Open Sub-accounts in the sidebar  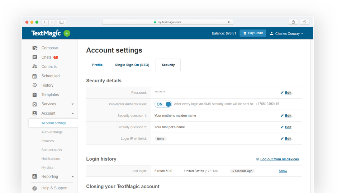click(x=52, y=150)
